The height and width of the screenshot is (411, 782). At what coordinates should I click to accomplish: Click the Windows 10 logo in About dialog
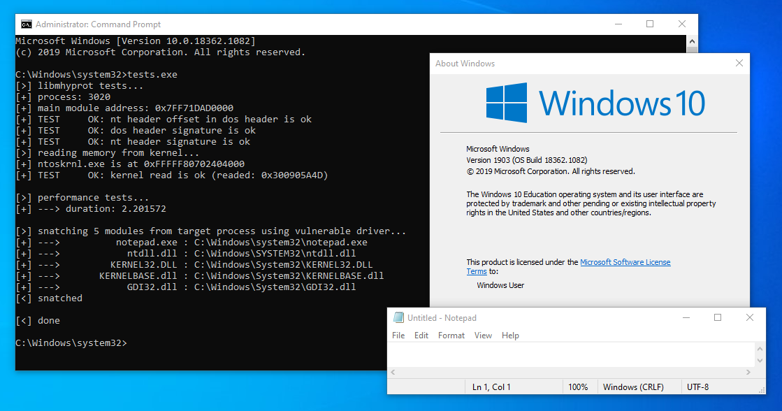coord(596,103)
